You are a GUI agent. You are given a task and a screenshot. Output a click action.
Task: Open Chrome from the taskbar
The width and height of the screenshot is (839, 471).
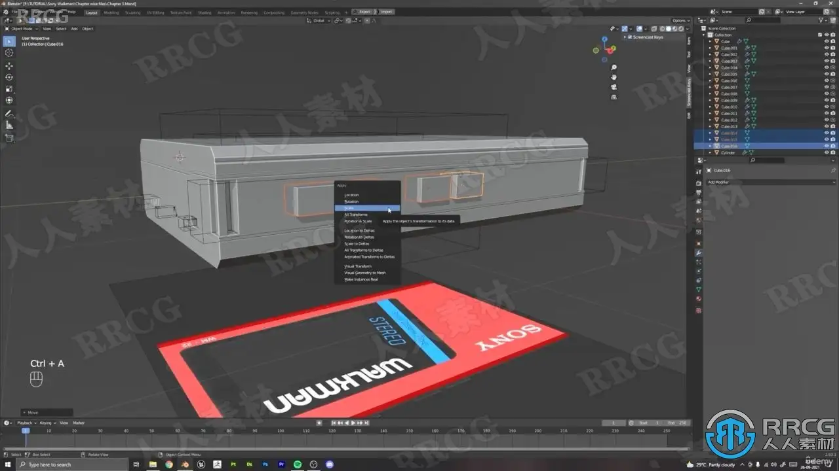tap(169, 464)
